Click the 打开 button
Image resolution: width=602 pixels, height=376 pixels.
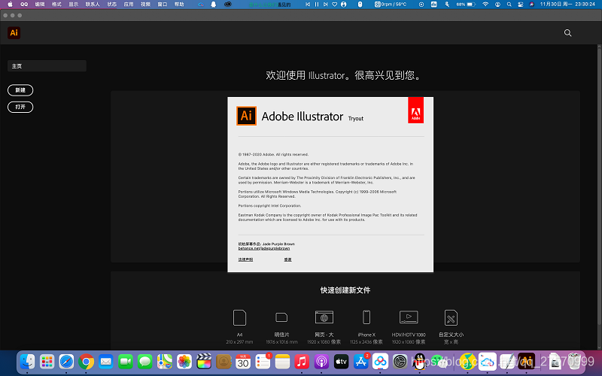(x=20, y=107)
